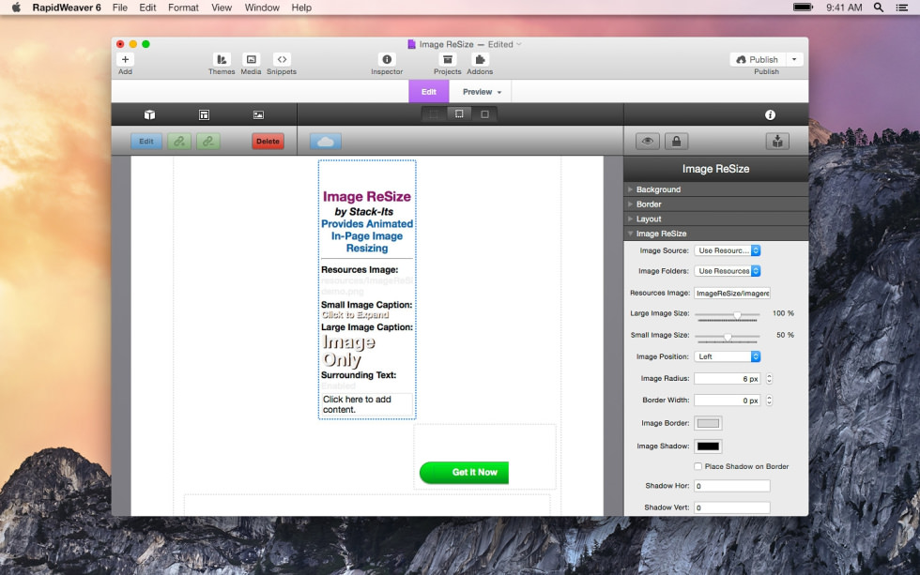The image size is (920, 575).
Task: Open the File menu
Action: [120, 8]
